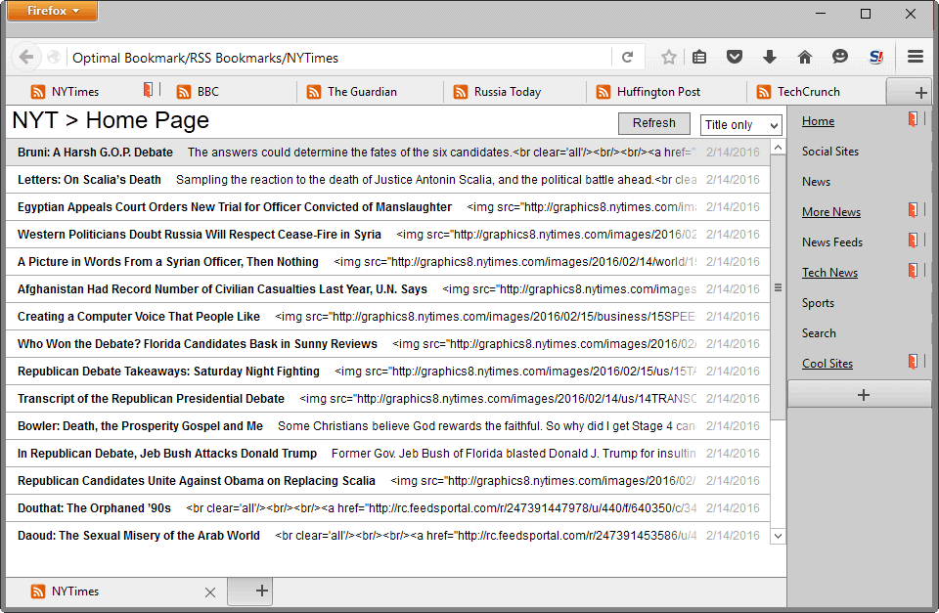The height and width of the screenshot is (613, 939).
Task: Click the door icon next to Home
Action: [913, 120]
